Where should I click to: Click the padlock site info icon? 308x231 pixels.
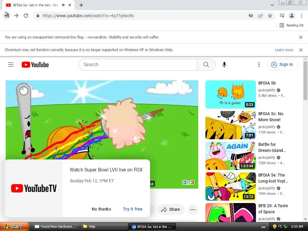point(38,16)
